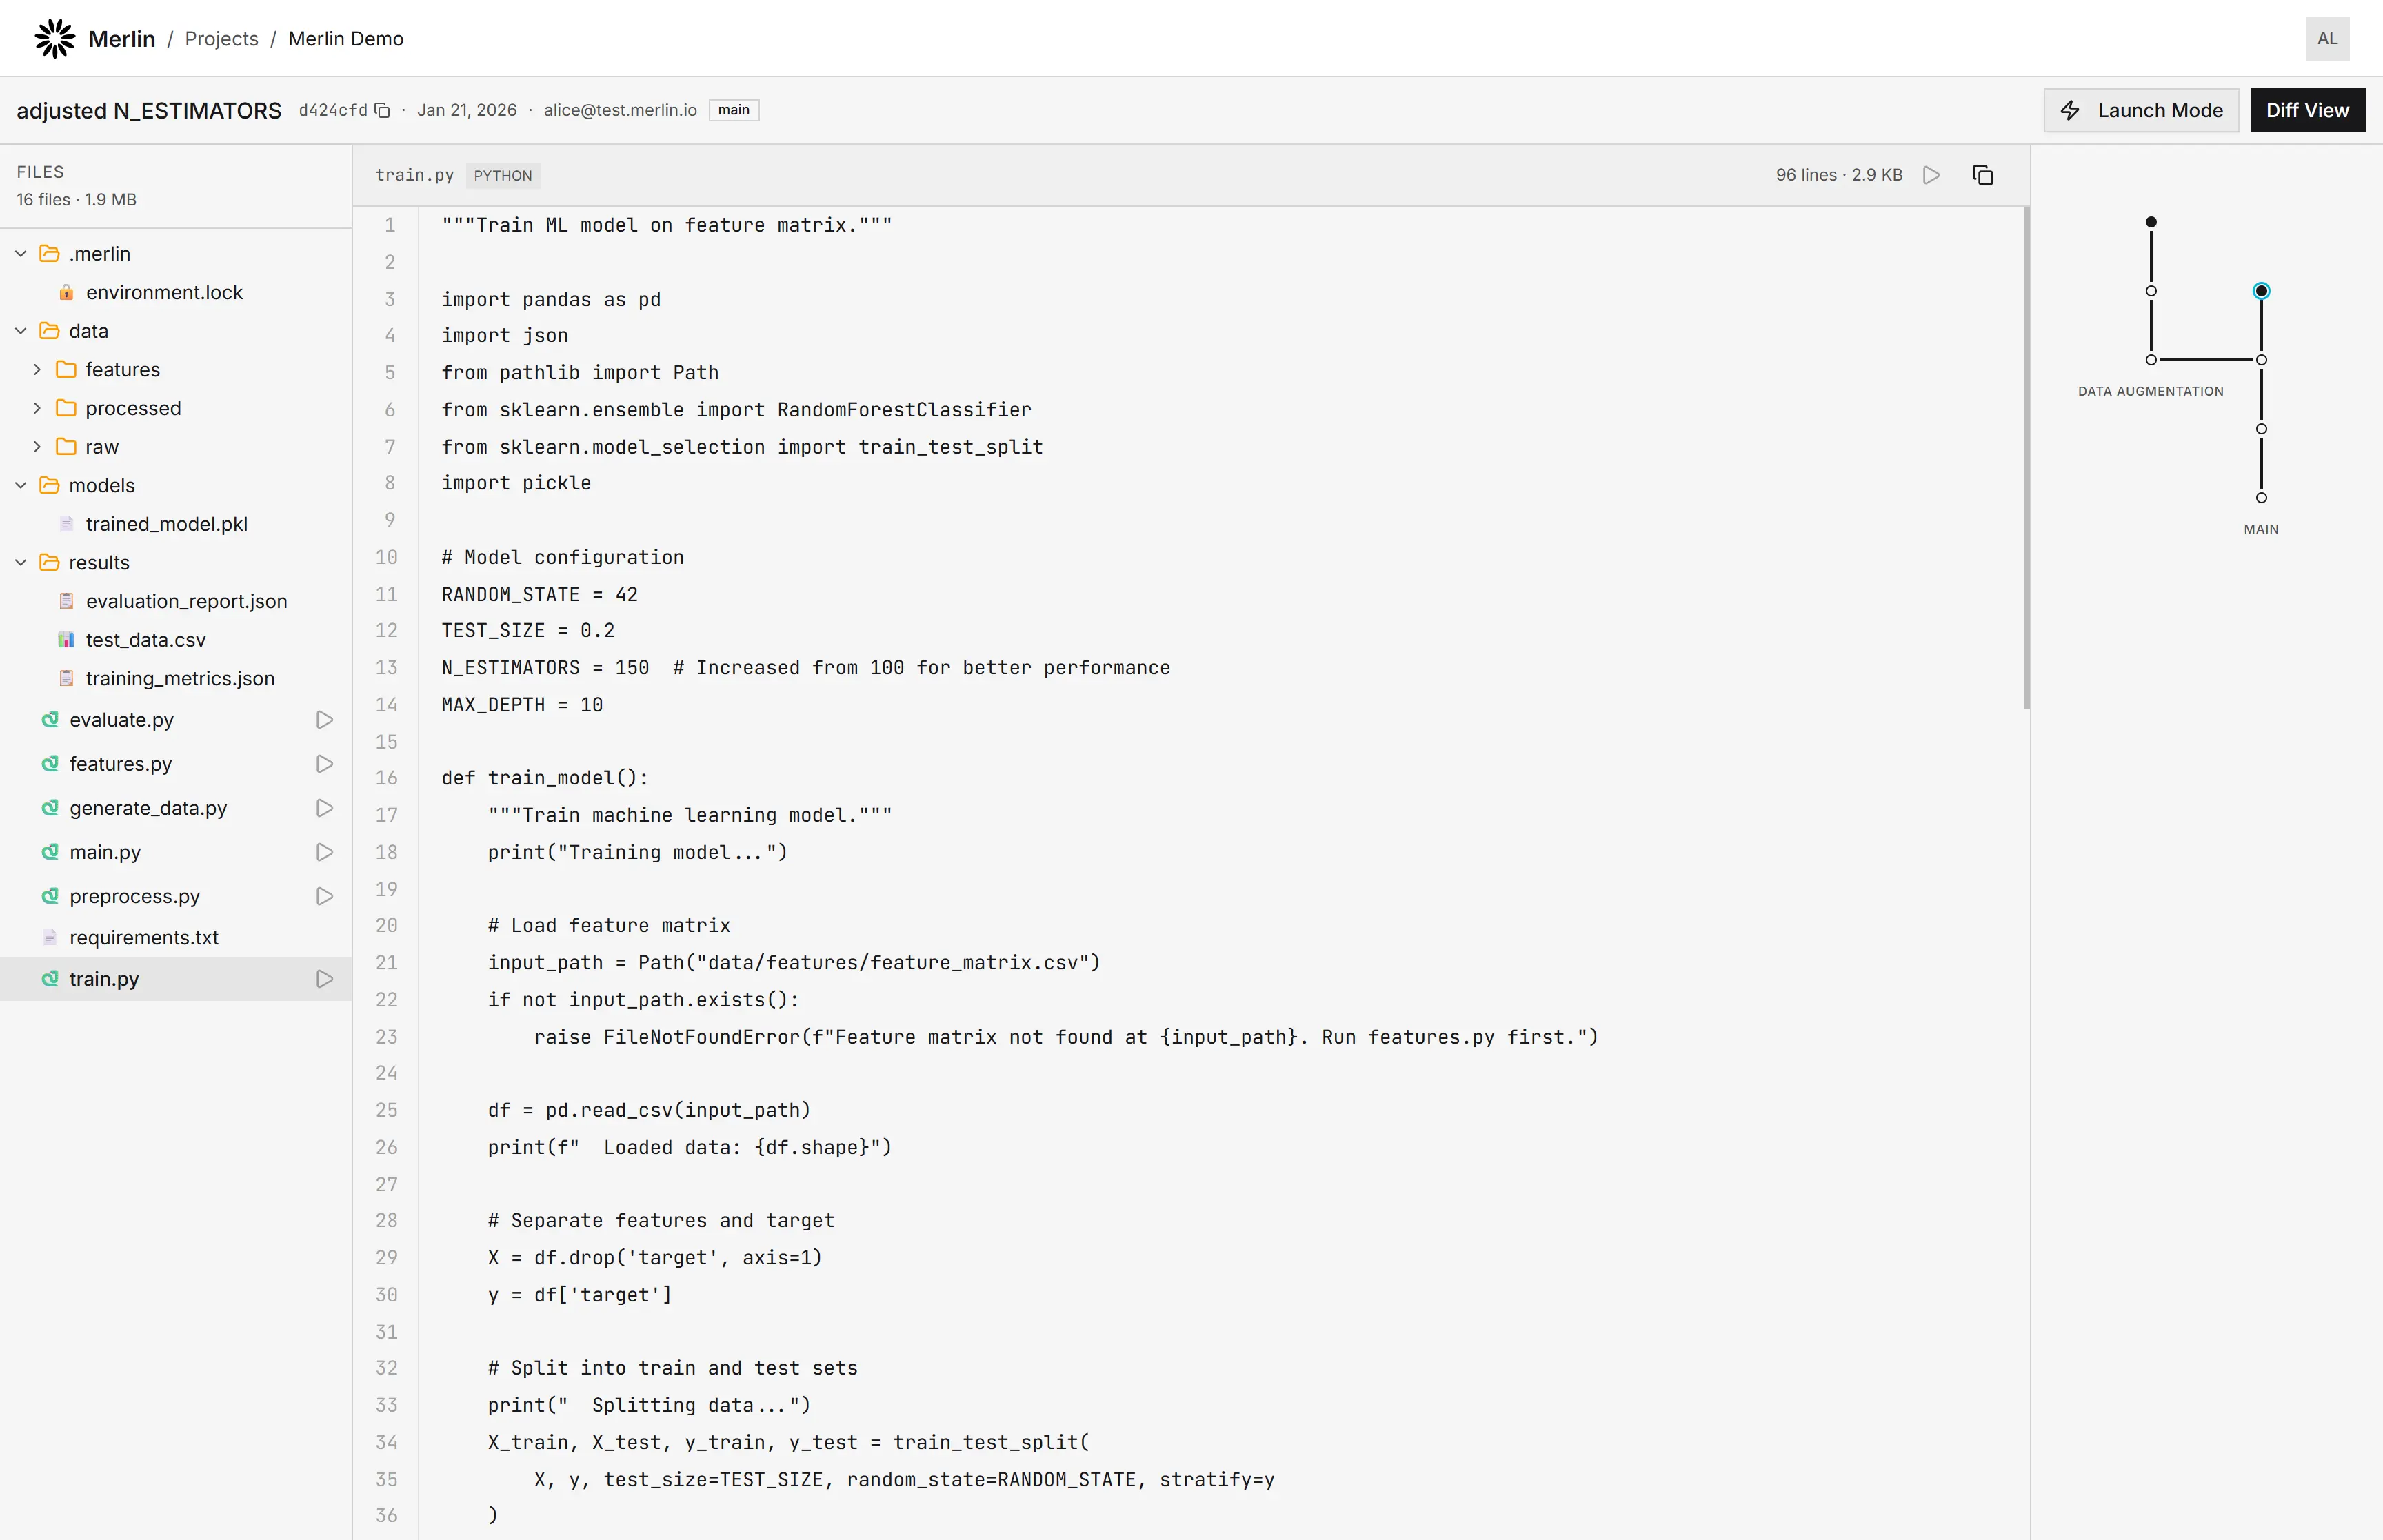This screenshot has height=1540, width=2383.
Task: Open the Projects breadcrumb
Action: pos(221,38)
